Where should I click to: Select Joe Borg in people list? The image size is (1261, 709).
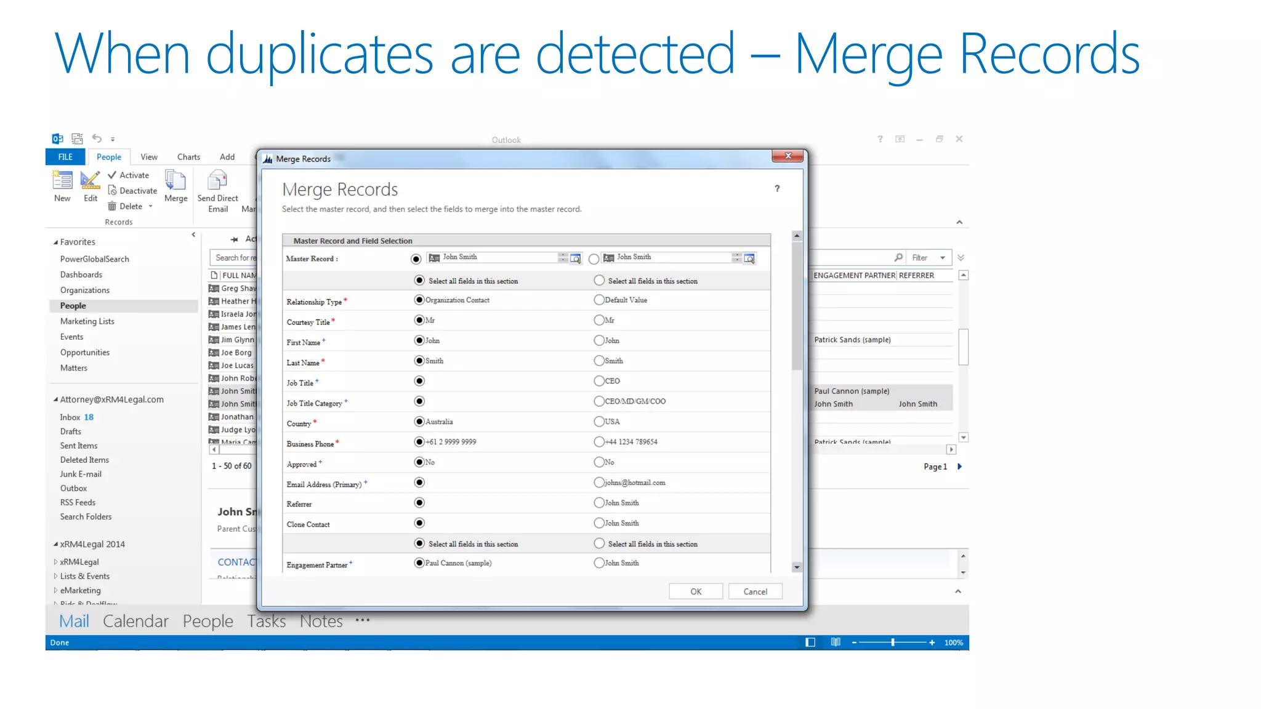click(236, 353)
